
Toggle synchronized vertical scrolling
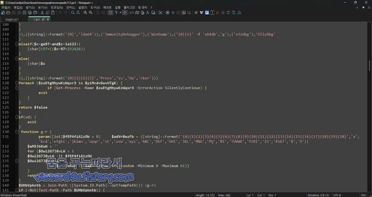98,12
